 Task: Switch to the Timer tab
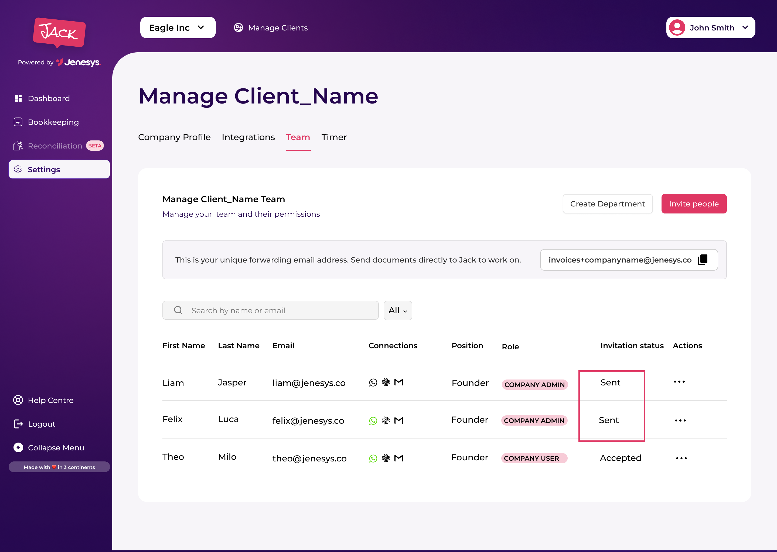coord(334,137)
